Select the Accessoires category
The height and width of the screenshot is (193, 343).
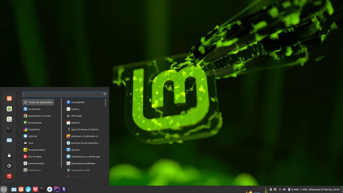pyautogui.click(x=38, y=109)
